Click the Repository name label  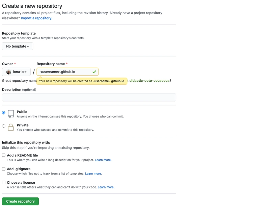pos(51,64)
